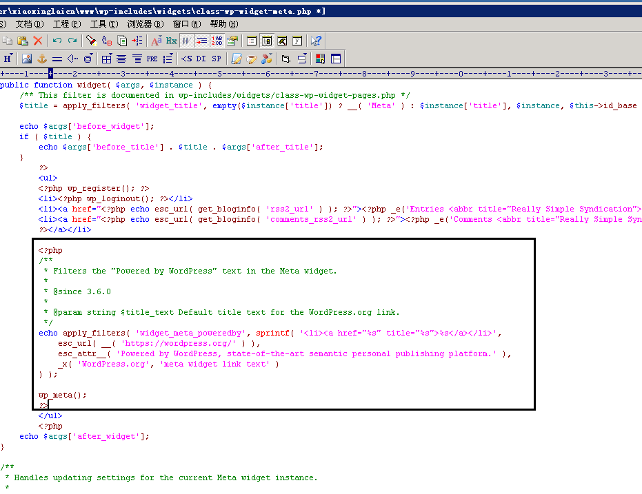The height and width of the screenshot is (494, 642).
Task: Undo the last edit
Action: (x=57, y=41)
